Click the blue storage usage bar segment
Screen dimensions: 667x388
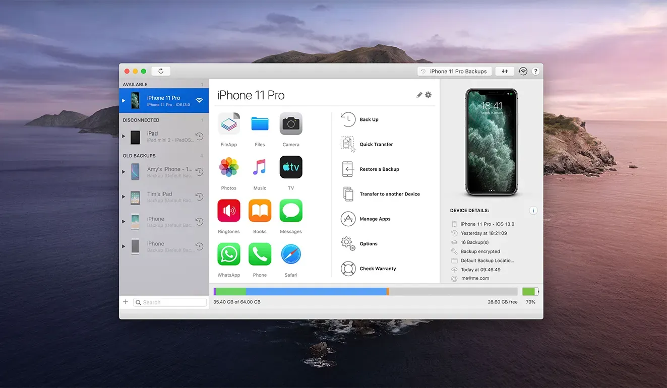point(316,292)
